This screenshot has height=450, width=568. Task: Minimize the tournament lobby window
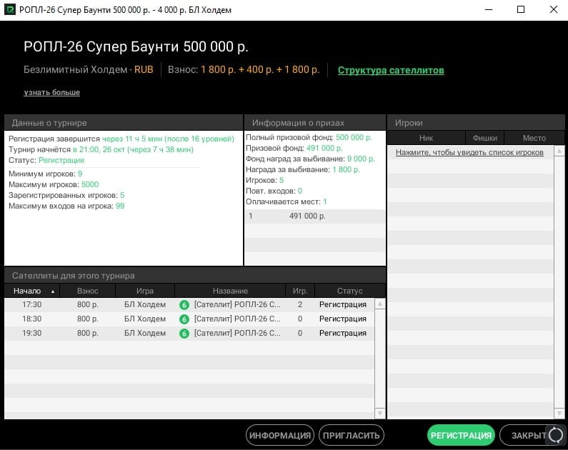tap(489, 10)
